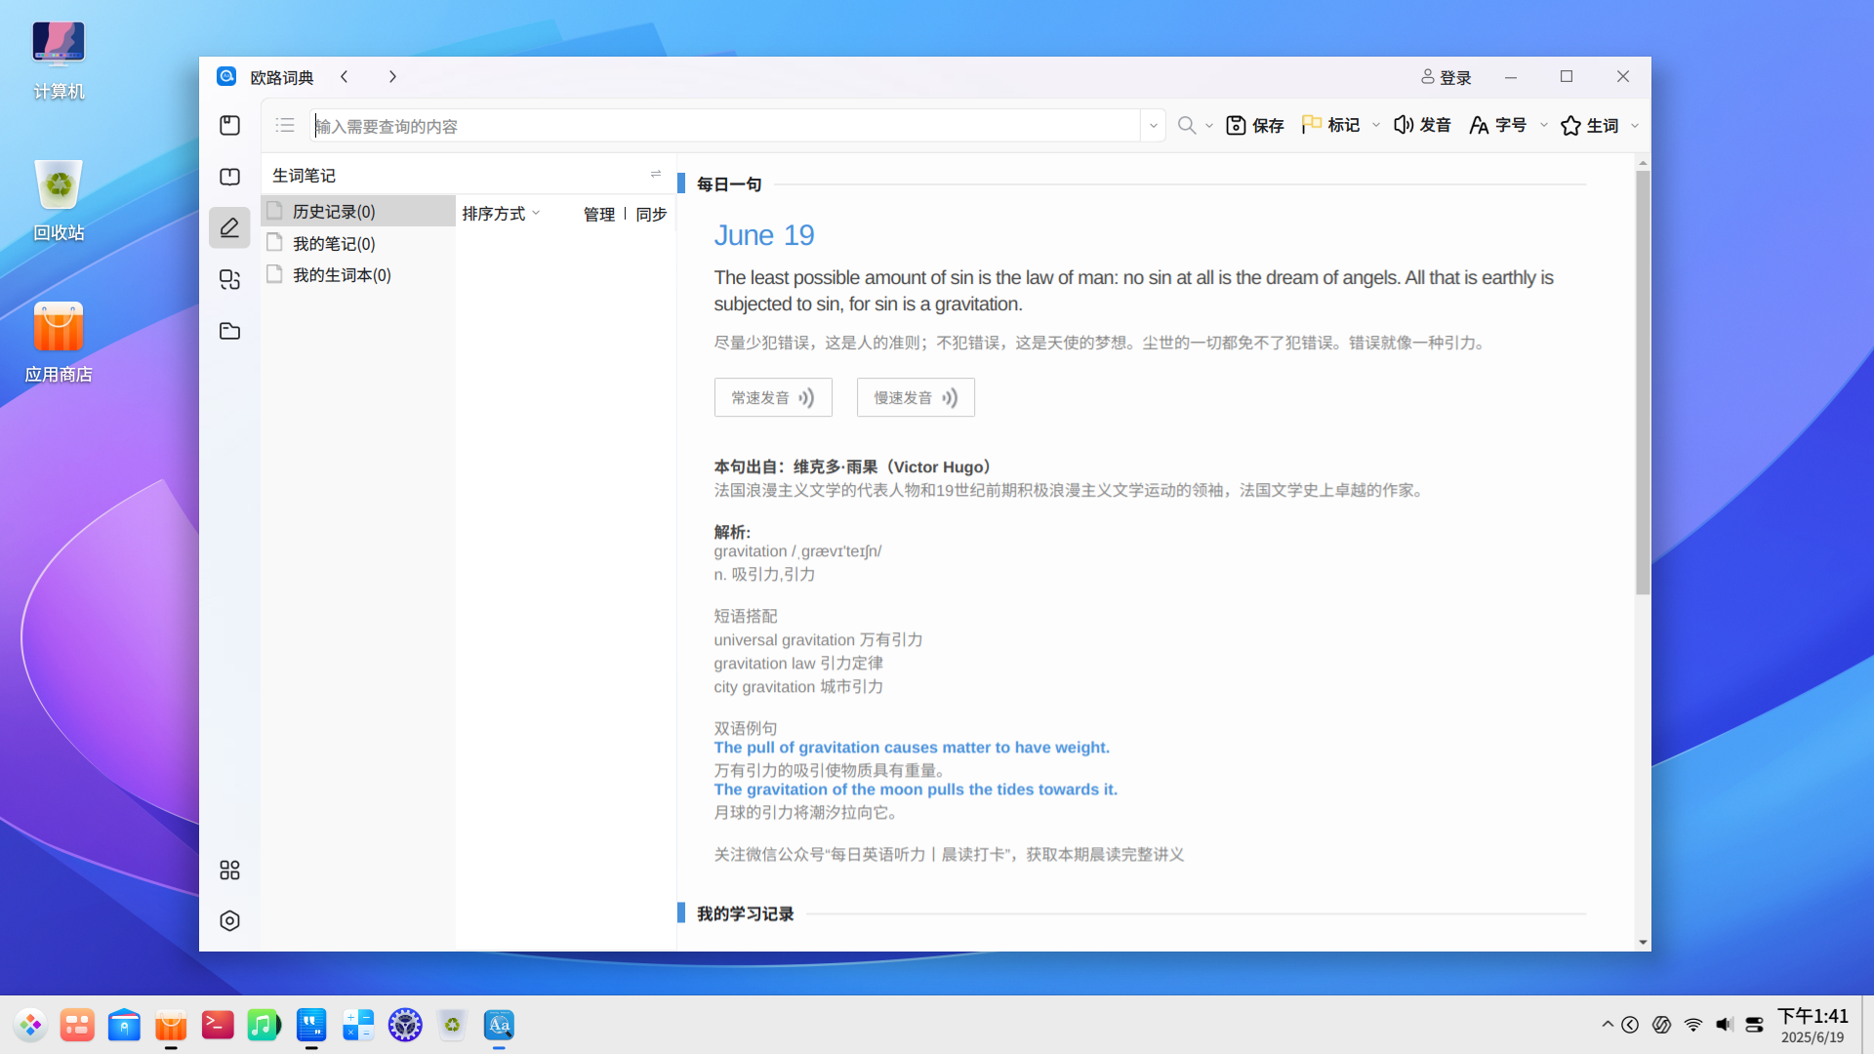Image resolution: width=1874 pixels, height=1054 pixels.
Task: Expand the search history dropdown arrow
Action: point(1154,125)
